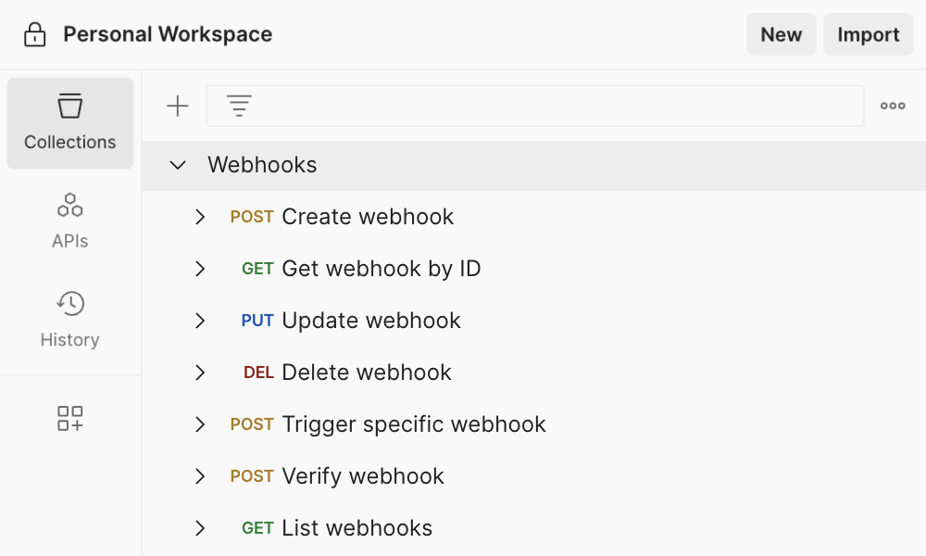Expand the Create webhook request

pyautogui.click(x=200, y=217)
